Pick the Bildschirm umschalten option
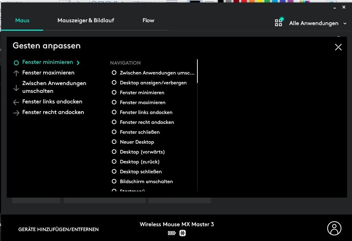352x241 pixels. (142, 181)
